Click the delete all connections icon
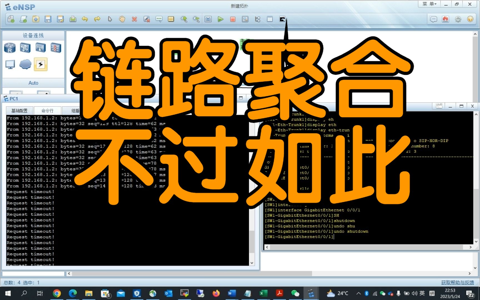Image resolution: width=480 pixels, height=300 pixels. point(147,19)
